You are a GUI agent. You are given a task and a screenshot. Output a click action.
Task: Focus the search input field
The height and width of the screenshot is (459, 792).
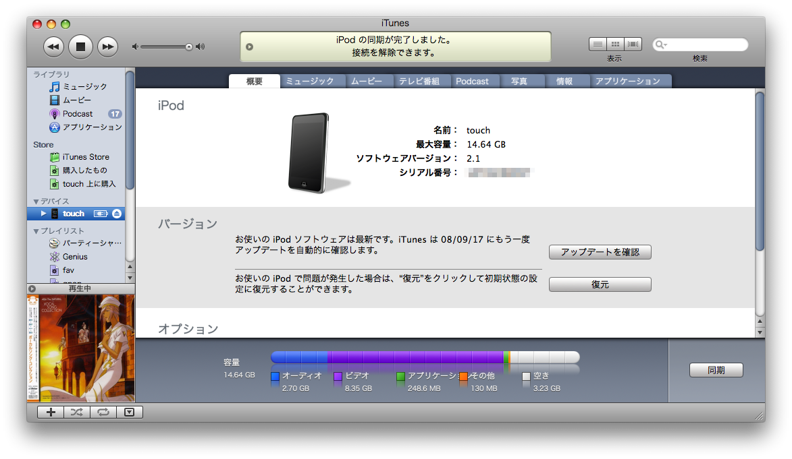tap(700, 45)
